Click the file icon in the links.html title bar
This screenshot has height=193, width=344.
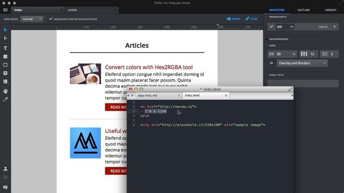point(200,90)
